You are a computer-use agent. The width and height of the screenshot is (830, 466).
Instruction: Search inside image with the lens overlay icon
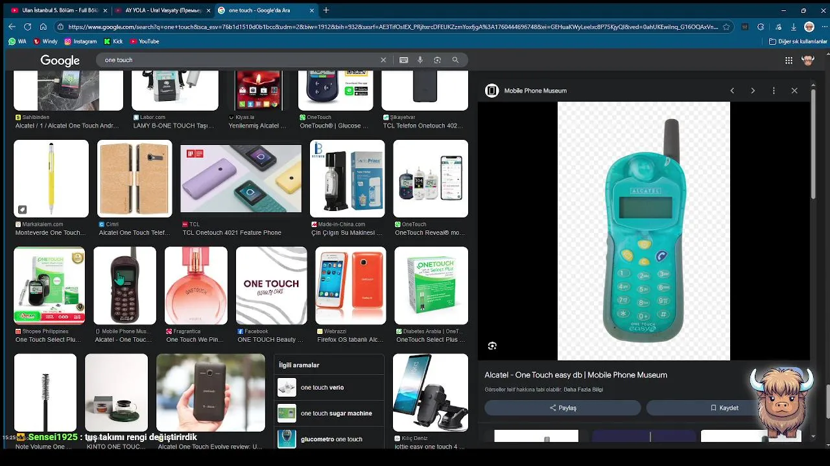click(x=492, y=346)
